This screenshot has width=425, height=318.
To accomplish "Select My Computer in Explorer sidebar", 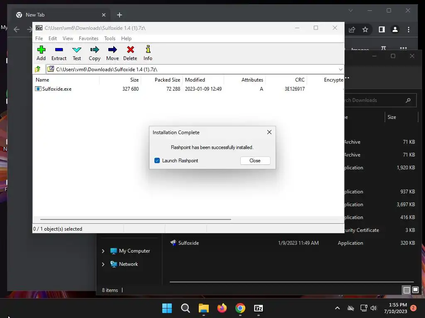I will tap(134, 251).
